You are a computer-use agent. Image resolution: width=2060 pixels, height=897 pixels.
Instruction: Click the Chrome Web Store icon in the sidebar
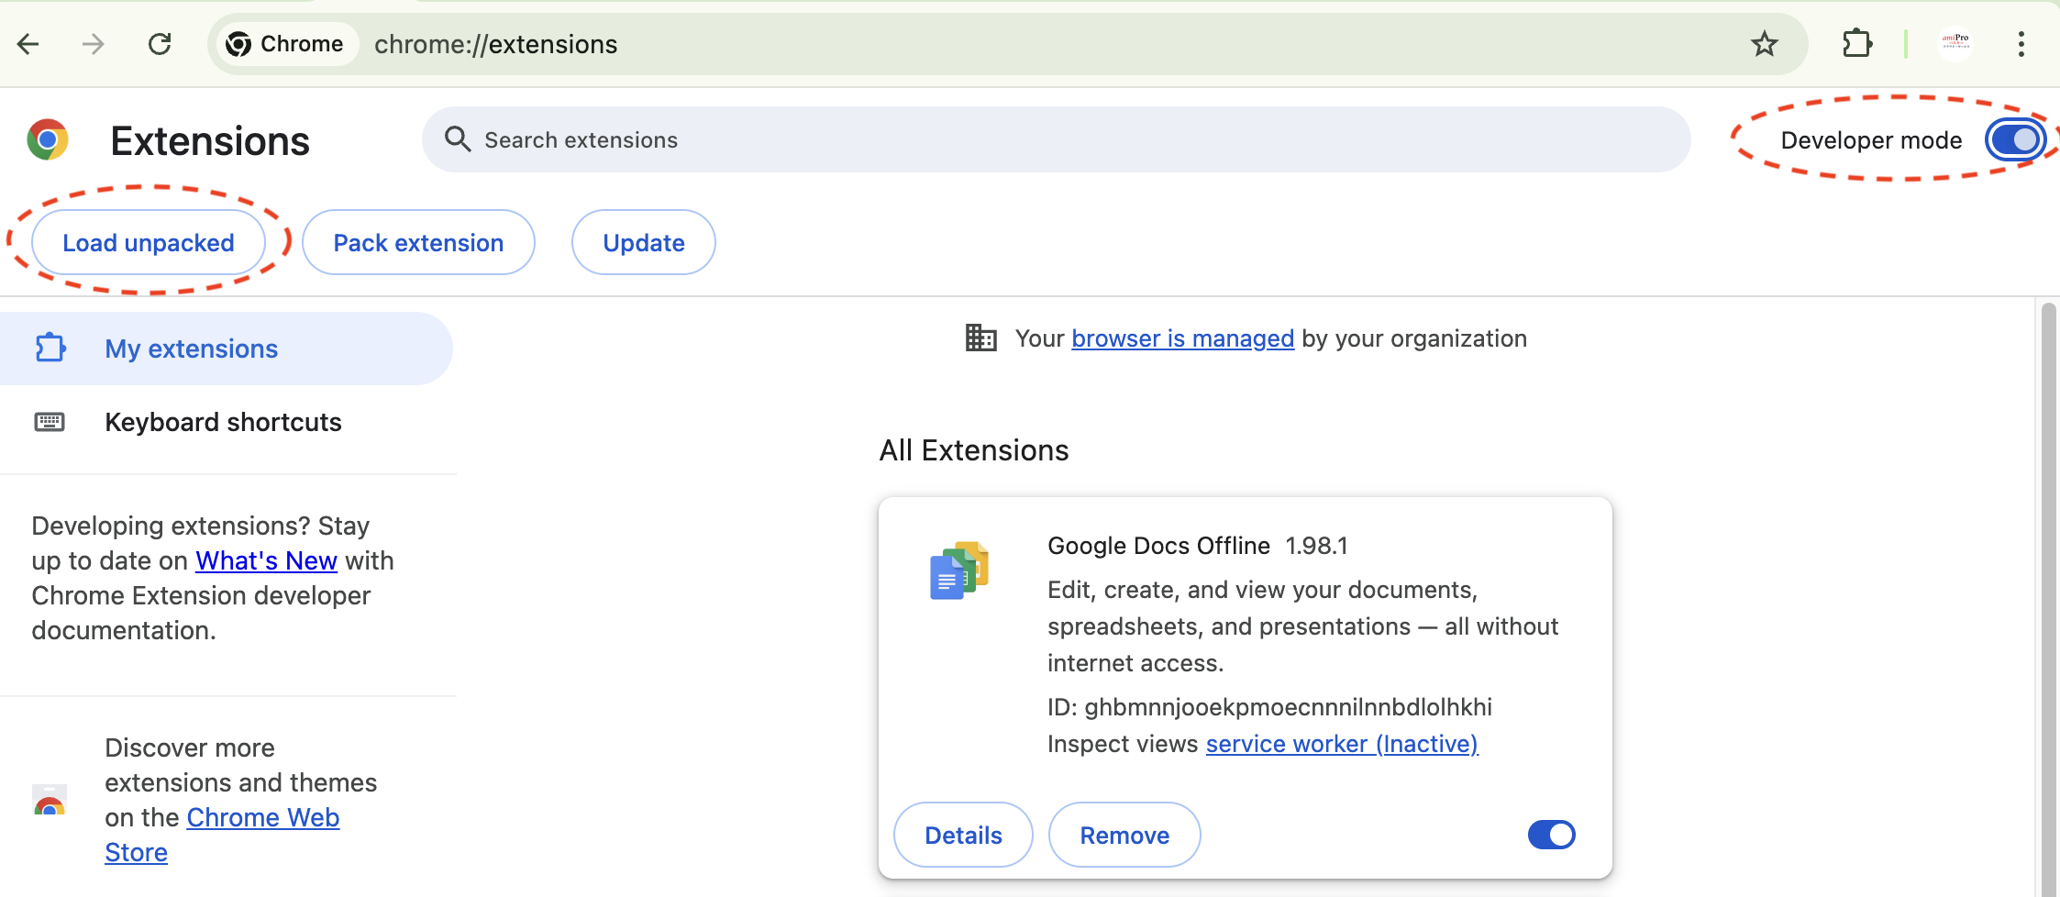[49, 799]
